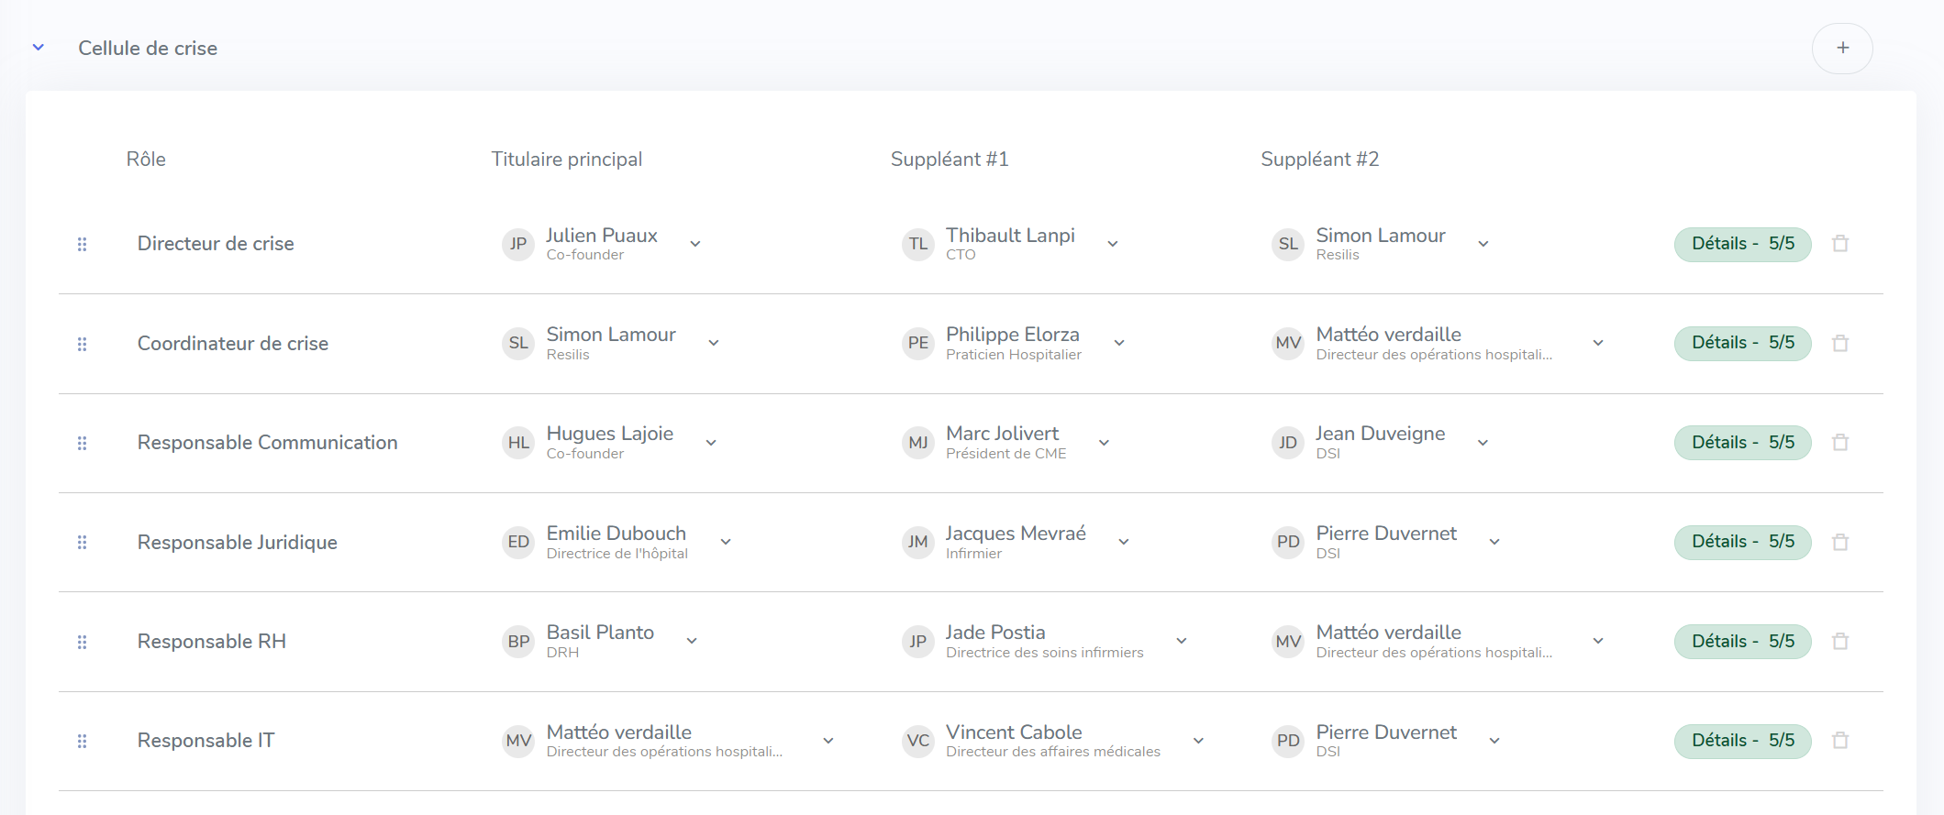Viewport: 1944px width, 815px height.
Task: Delete the Responsable IT row
Action: pos(1840,741)
